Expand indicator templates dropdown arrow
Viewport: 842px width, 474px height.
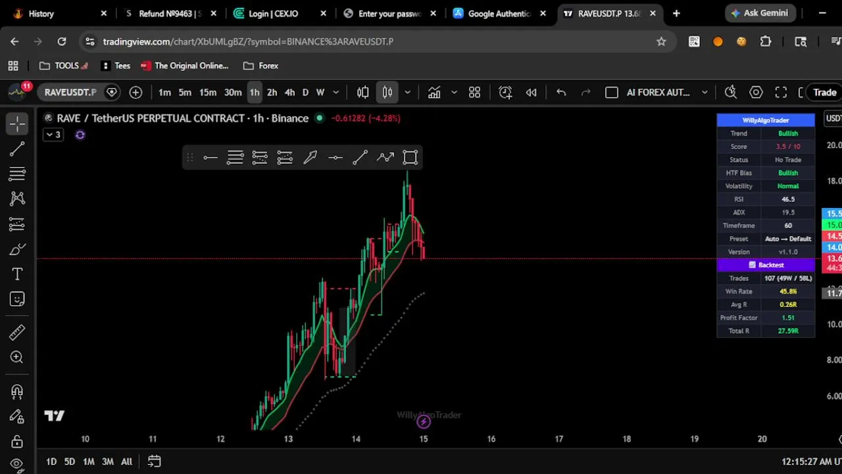click(x=454, y=93)
